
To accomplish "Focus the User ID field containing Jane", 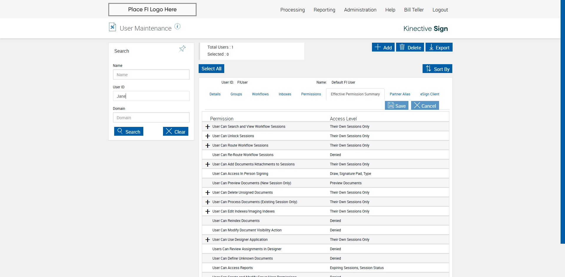I will click(151, 96).
